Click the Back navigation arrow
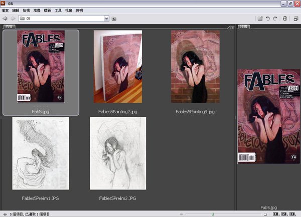 [5, 19]
